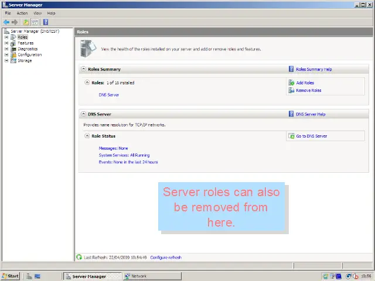Open the File menu
Viewport: 375px width, 281px height.
(x=8, y=13)
